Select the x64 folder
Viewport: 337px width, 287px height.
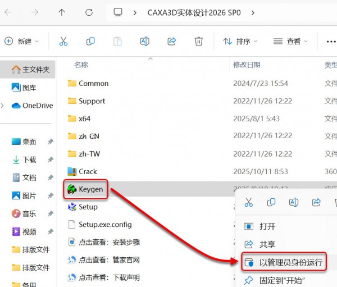coord(79,119)
